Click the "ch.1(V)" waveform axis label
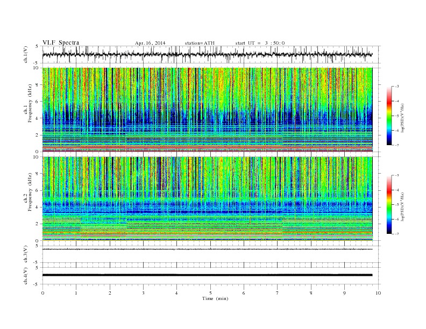 pos(25,54)
